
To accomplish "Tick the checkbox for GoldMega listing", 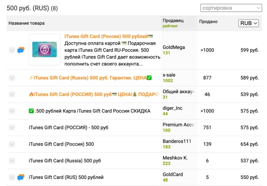I will point(12,50).
